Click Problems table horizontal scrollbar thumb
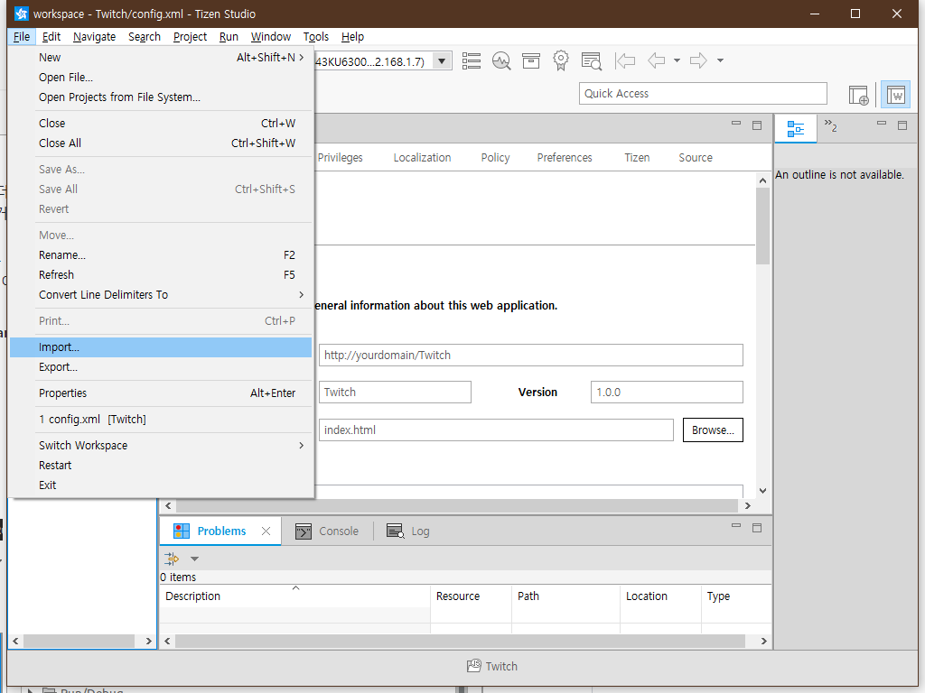This screenshot has height=693, width=925. click(x=460, y=642)
